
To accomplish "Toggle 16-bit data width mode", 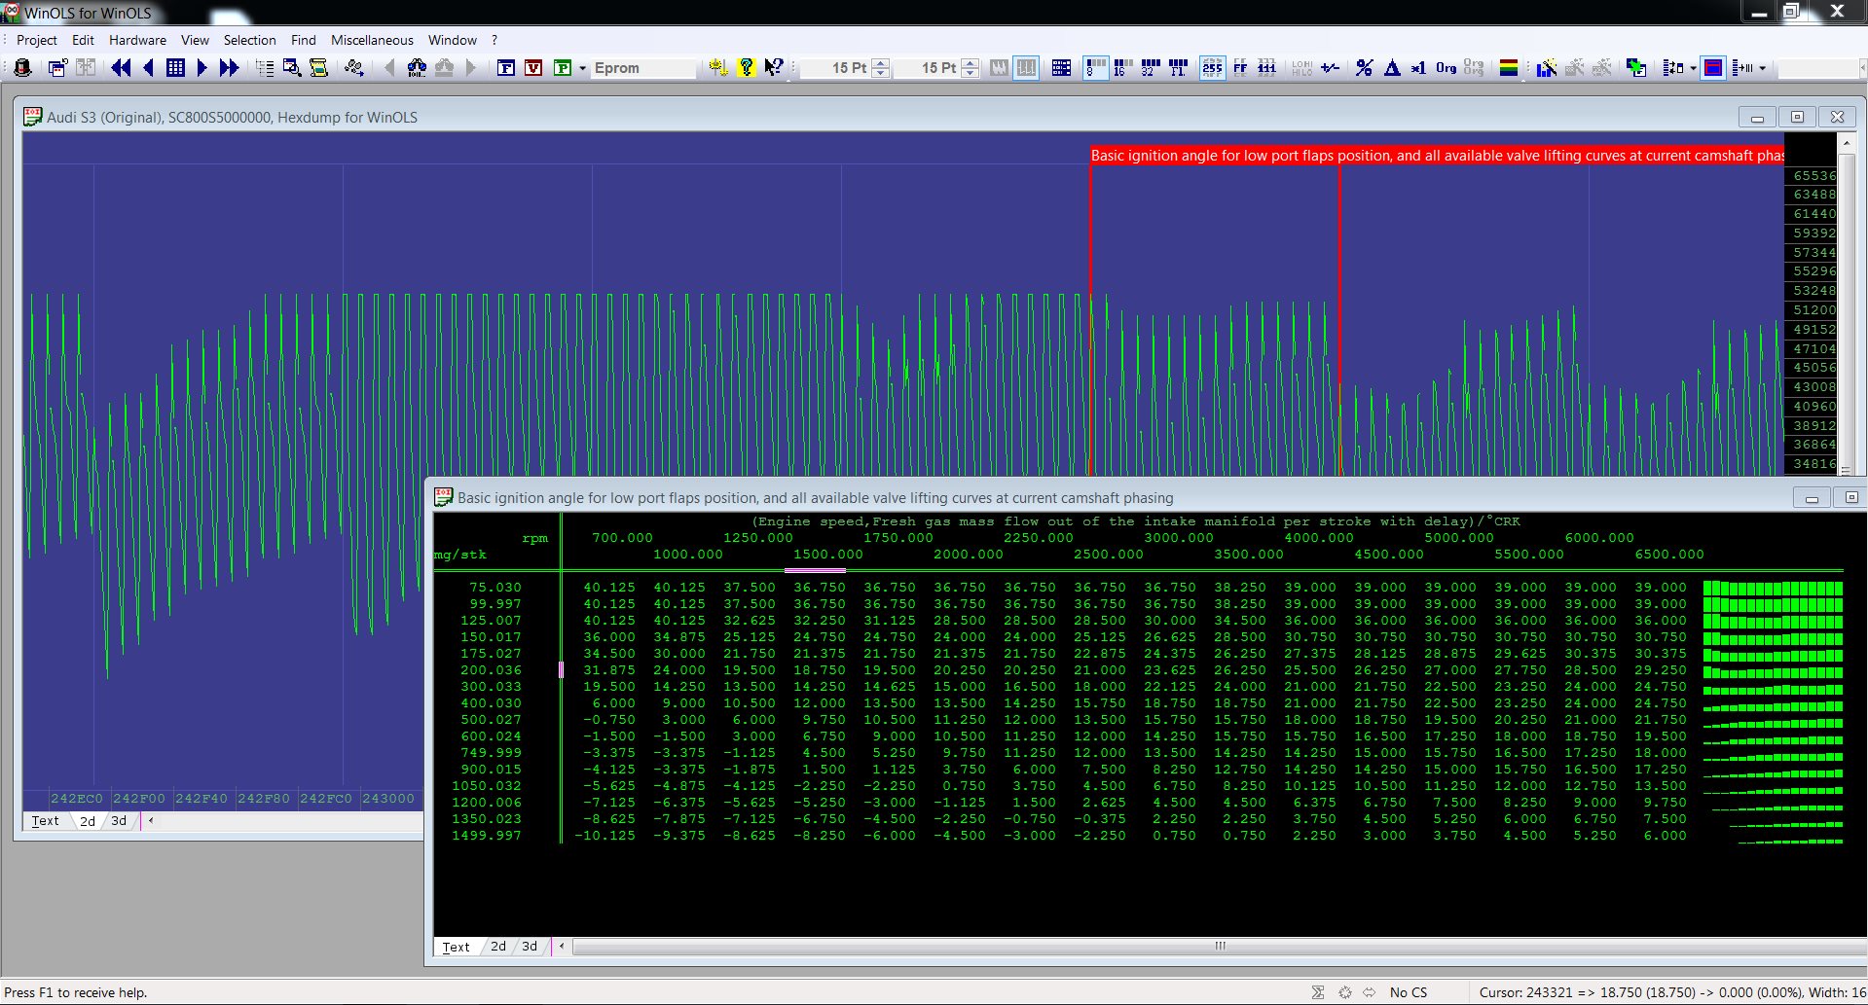I will 1122,67.
